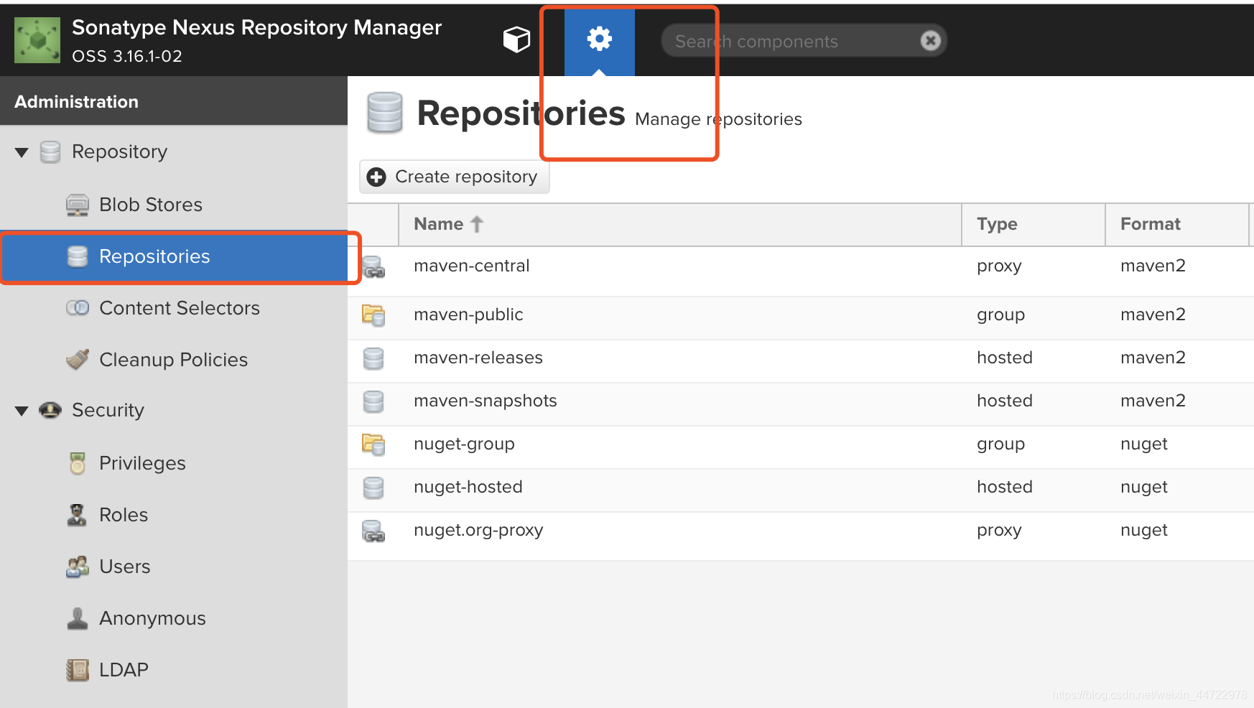Click the Repository database icon in tree
Screen dimensions: 1254x708
tap(50, 152)
